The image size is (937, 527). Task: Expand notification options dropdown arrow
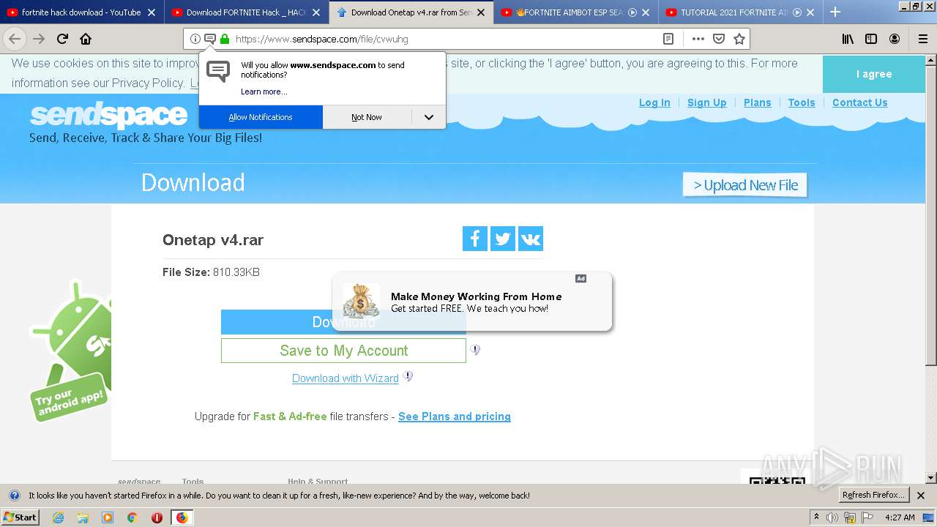(x=429, y=117)
